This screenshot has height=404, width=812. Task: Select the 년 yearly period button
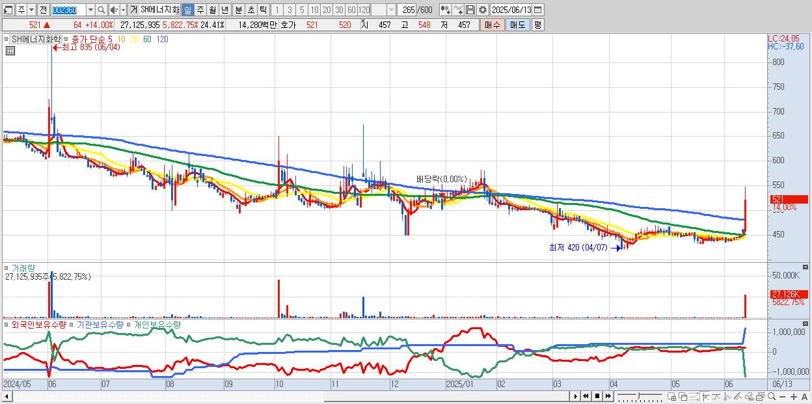pyautogui.click(x=224, y=10)
